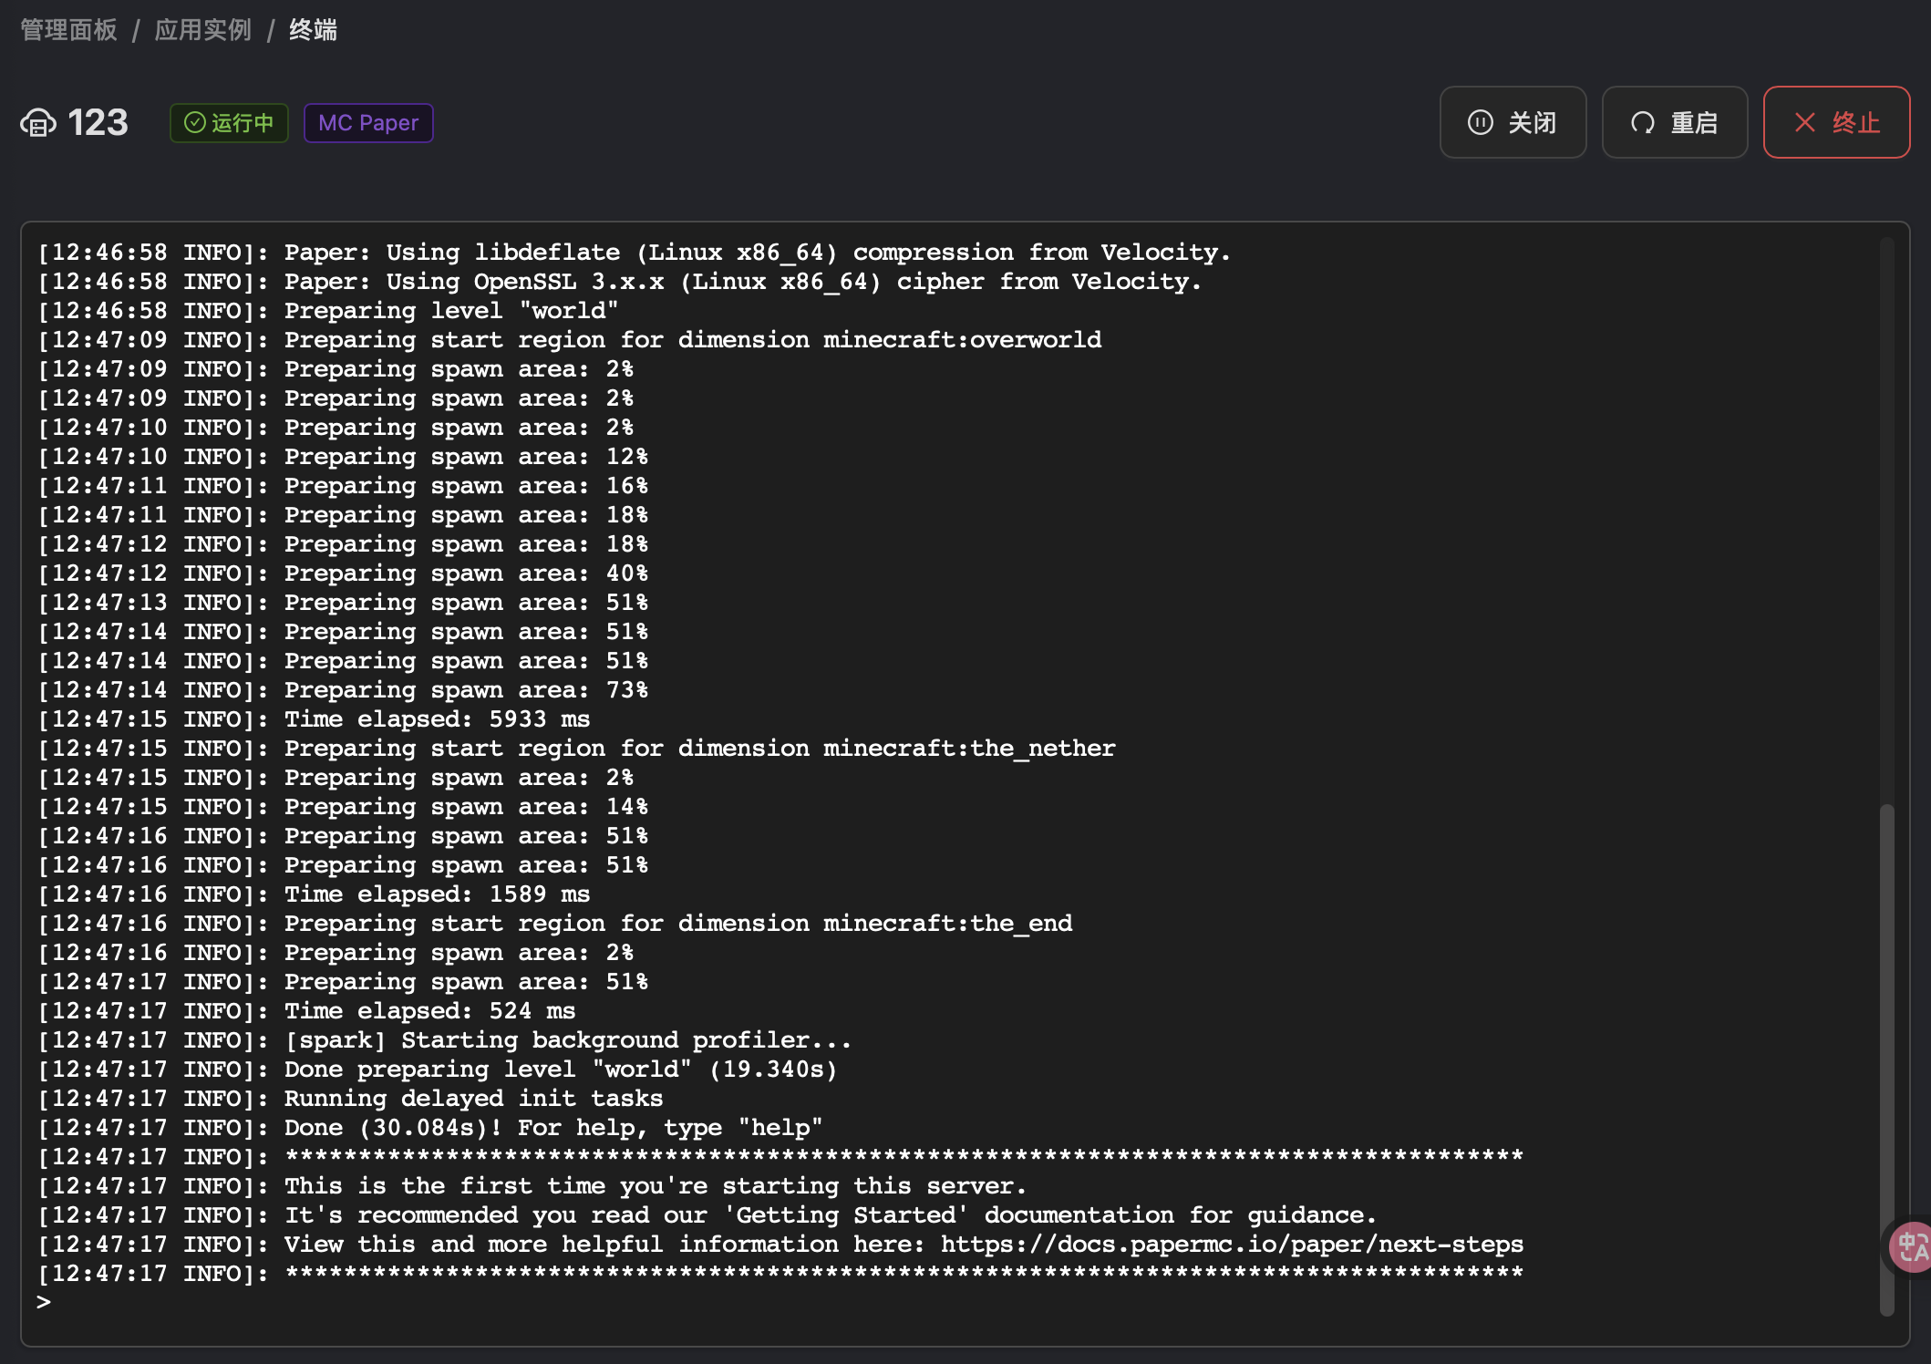Focus the terminal prompt line after ">"

click(x=274, y=1302)
